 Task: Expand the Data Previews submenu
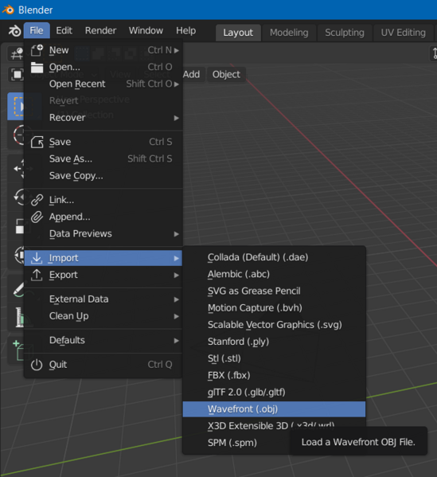point(103,234)
